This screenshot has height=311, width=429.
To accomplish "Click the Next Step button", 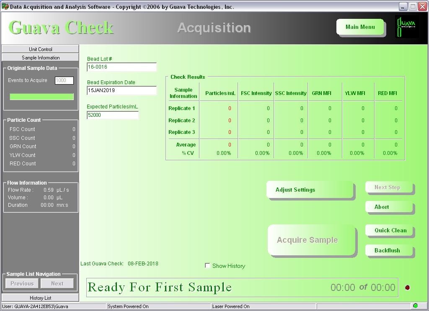I will pyautogui.click(x=389, y=187).
